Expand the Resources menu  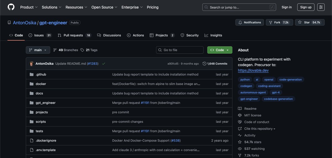[x=76, y=7]
